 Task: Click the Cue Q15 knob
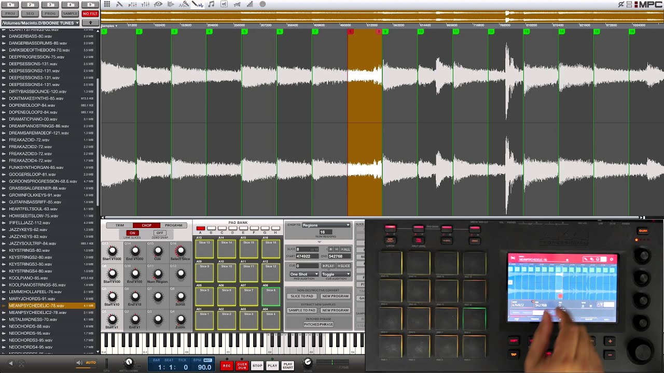point(158,251)
